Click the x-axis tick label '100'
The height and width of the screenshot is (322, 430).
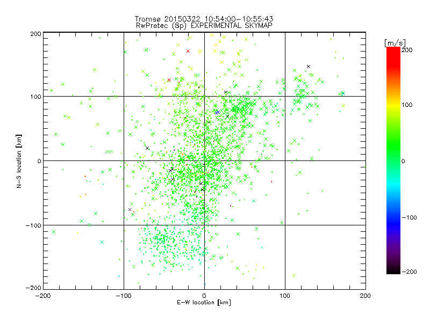click(285, 296)
